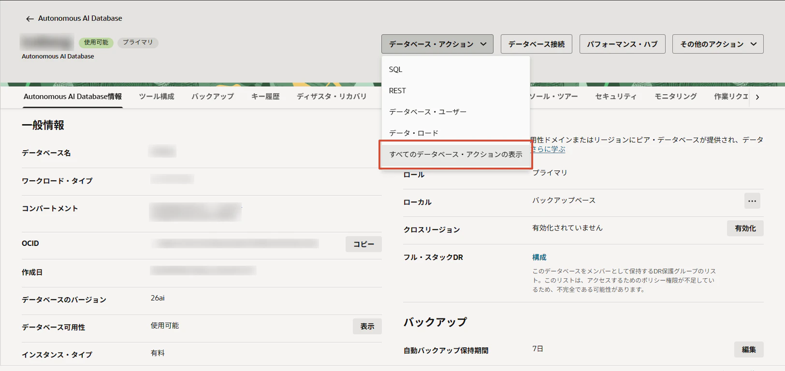The width and height of the screenshot is (785, 371).
Task: Click the 有料 instance type value
Action: point(158,353)
